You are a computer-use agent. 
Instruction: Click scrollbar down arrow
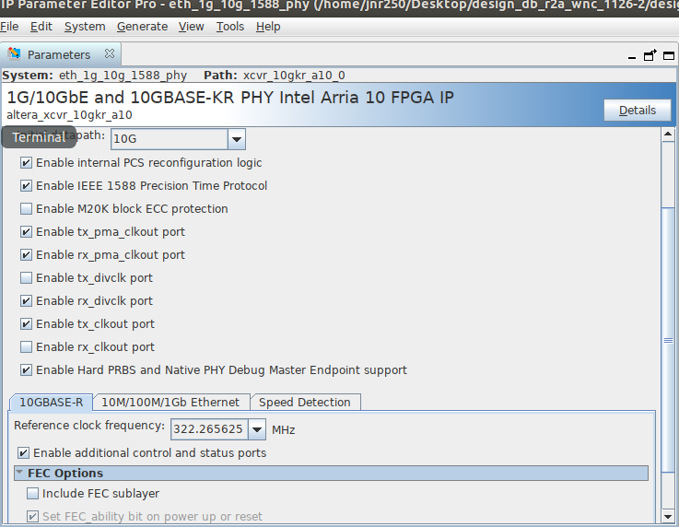coord(668,517)
